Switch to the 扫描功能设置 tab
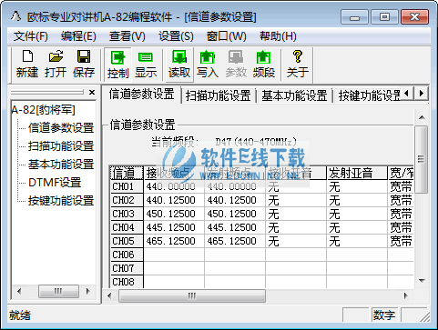 pyautogui.click(x=218, y=95)
